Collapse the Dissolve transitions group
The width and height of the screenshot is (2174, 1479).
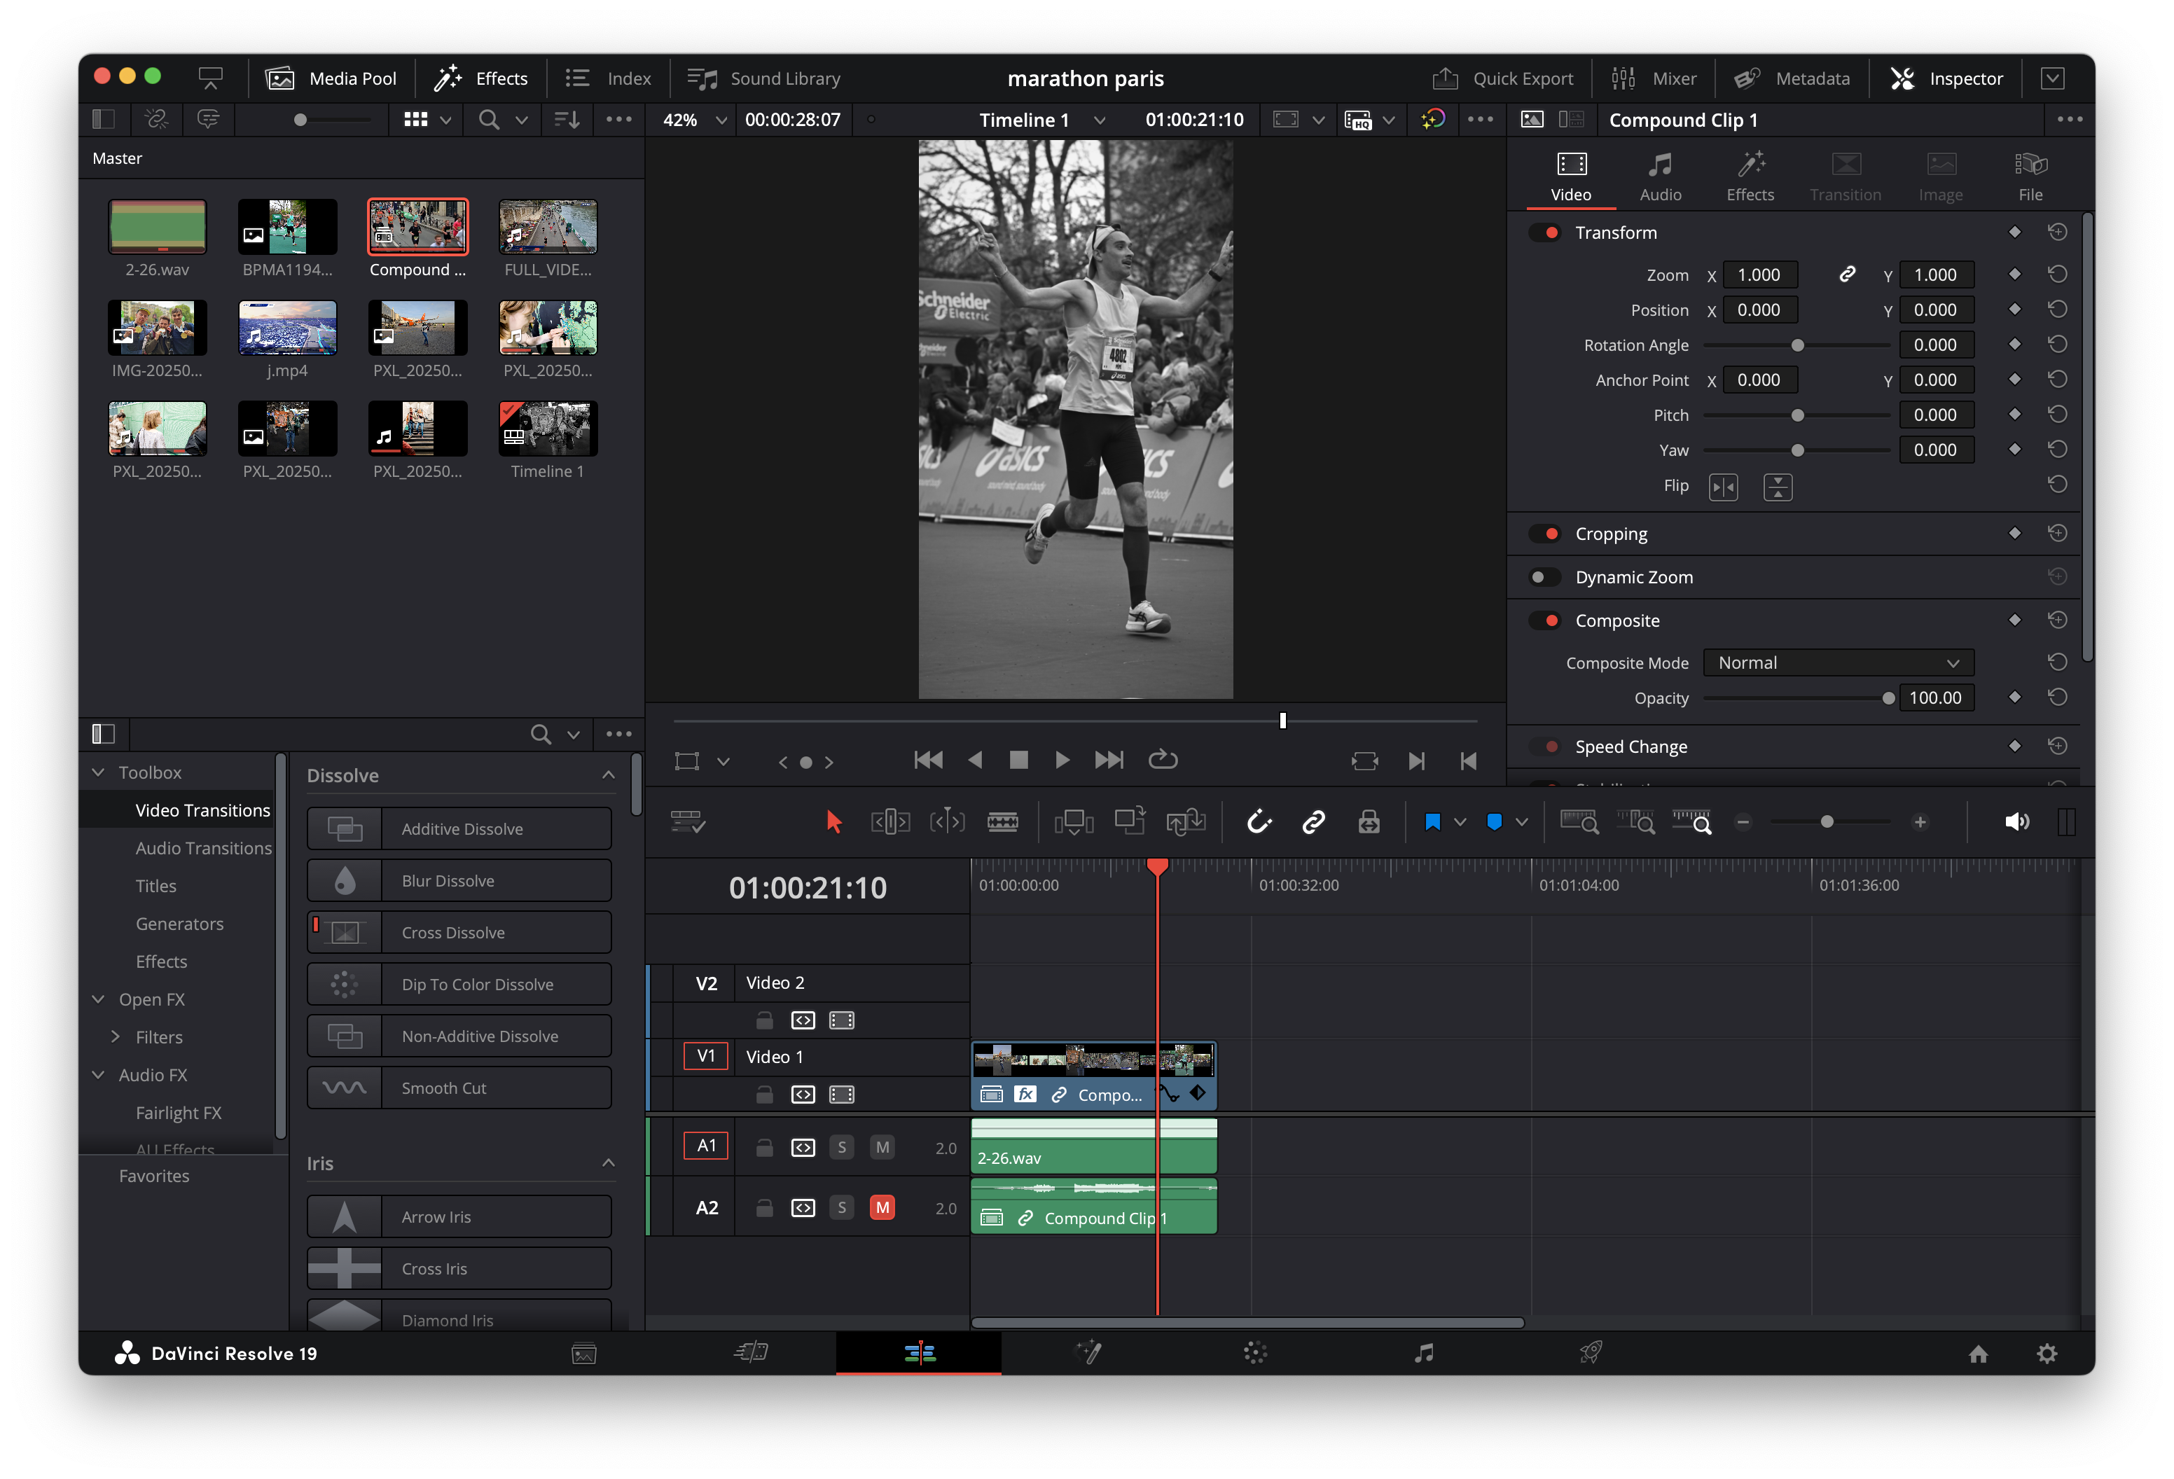(x=608, y=775)
